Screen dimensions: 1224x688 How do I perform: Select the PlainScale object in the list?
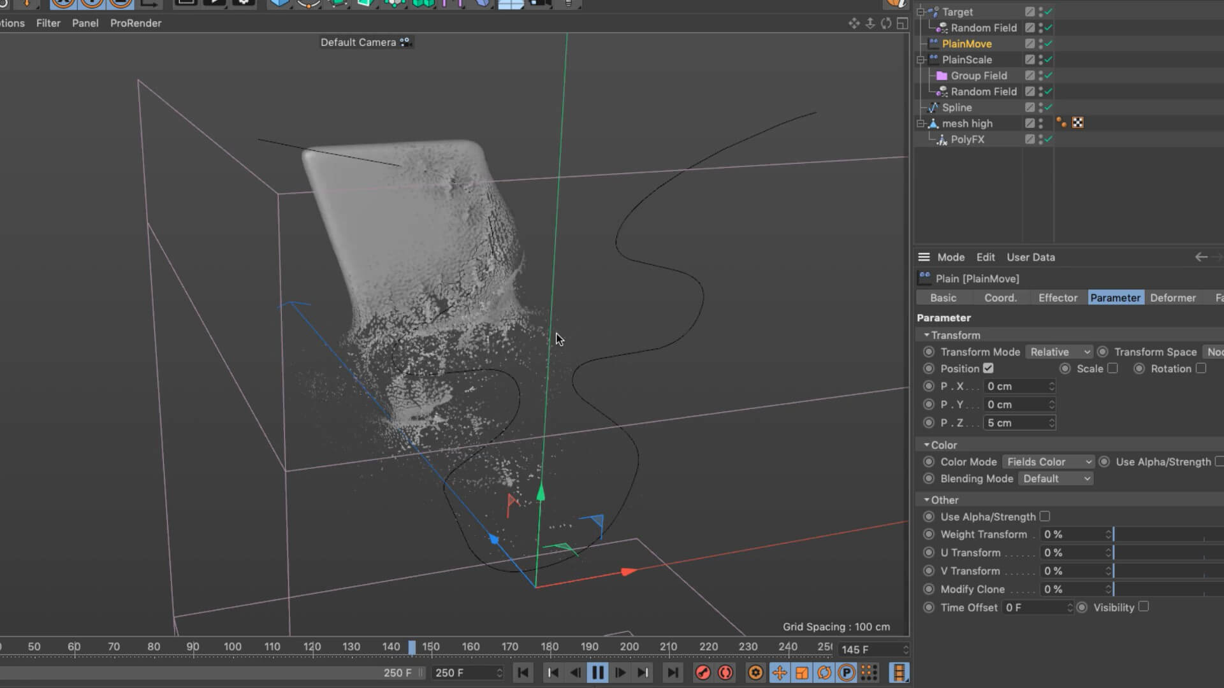point(966,60)
